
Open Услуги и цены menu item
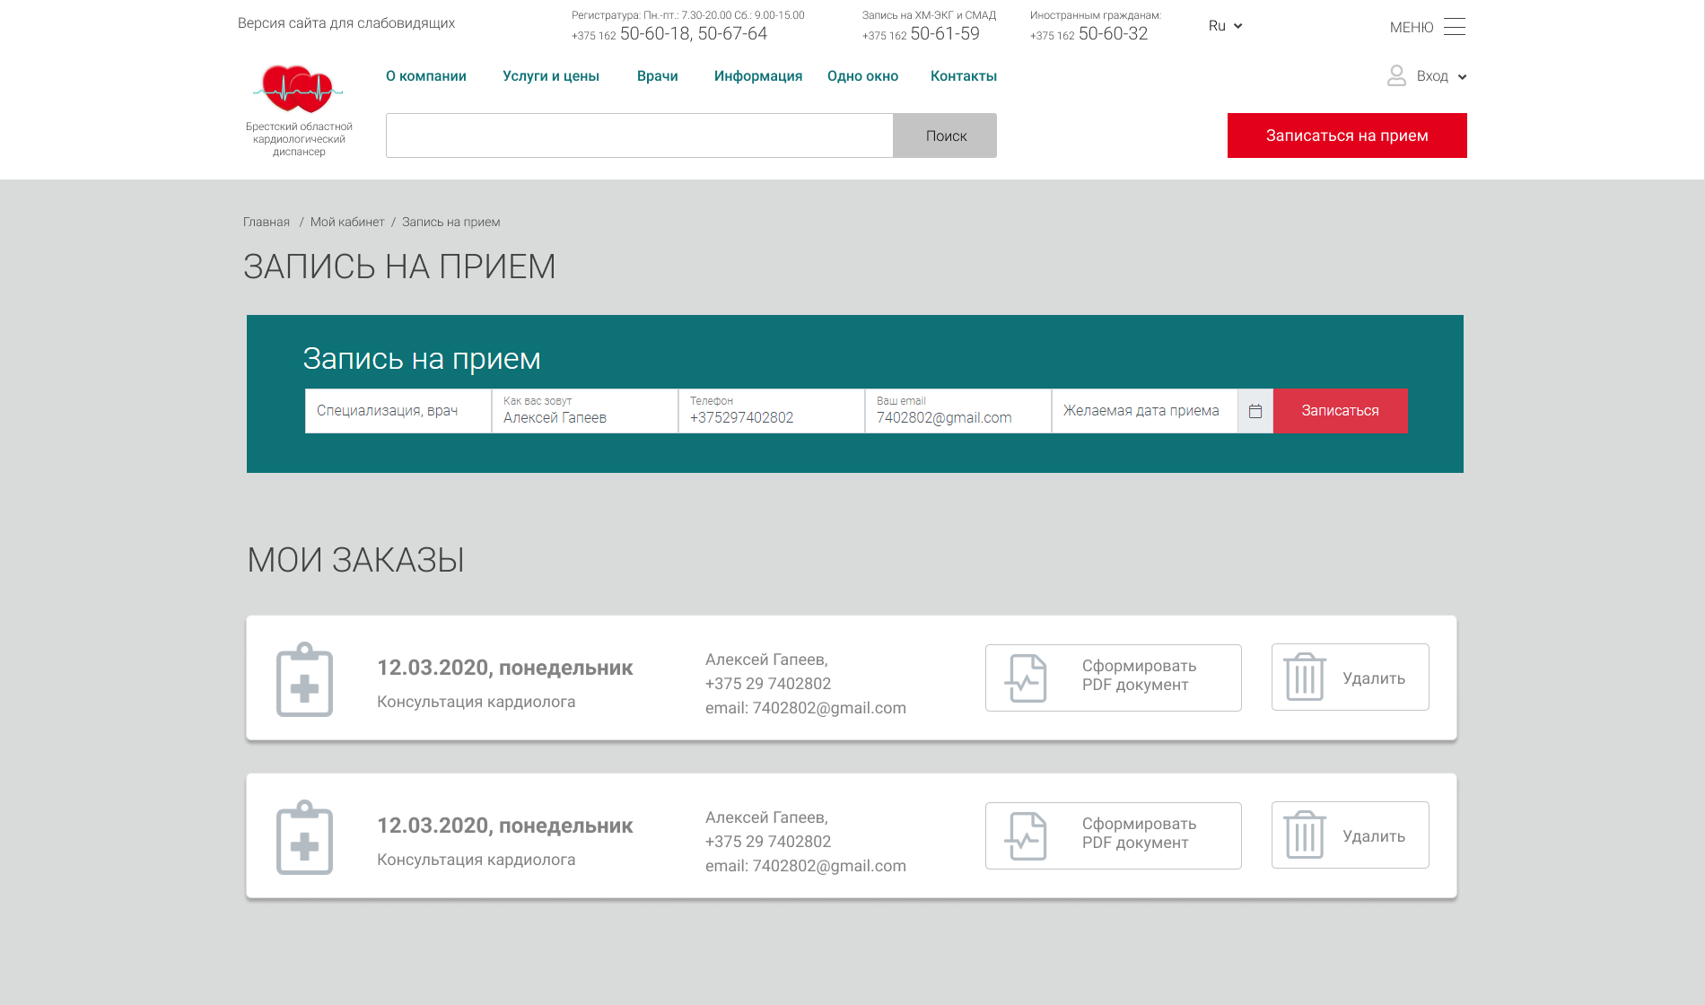pyautogui.click(x=551, y=76)
